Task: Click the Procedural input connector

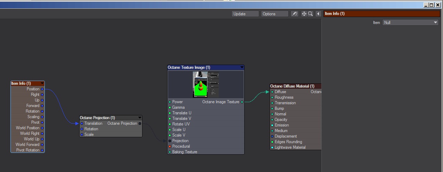Action: 170,146
